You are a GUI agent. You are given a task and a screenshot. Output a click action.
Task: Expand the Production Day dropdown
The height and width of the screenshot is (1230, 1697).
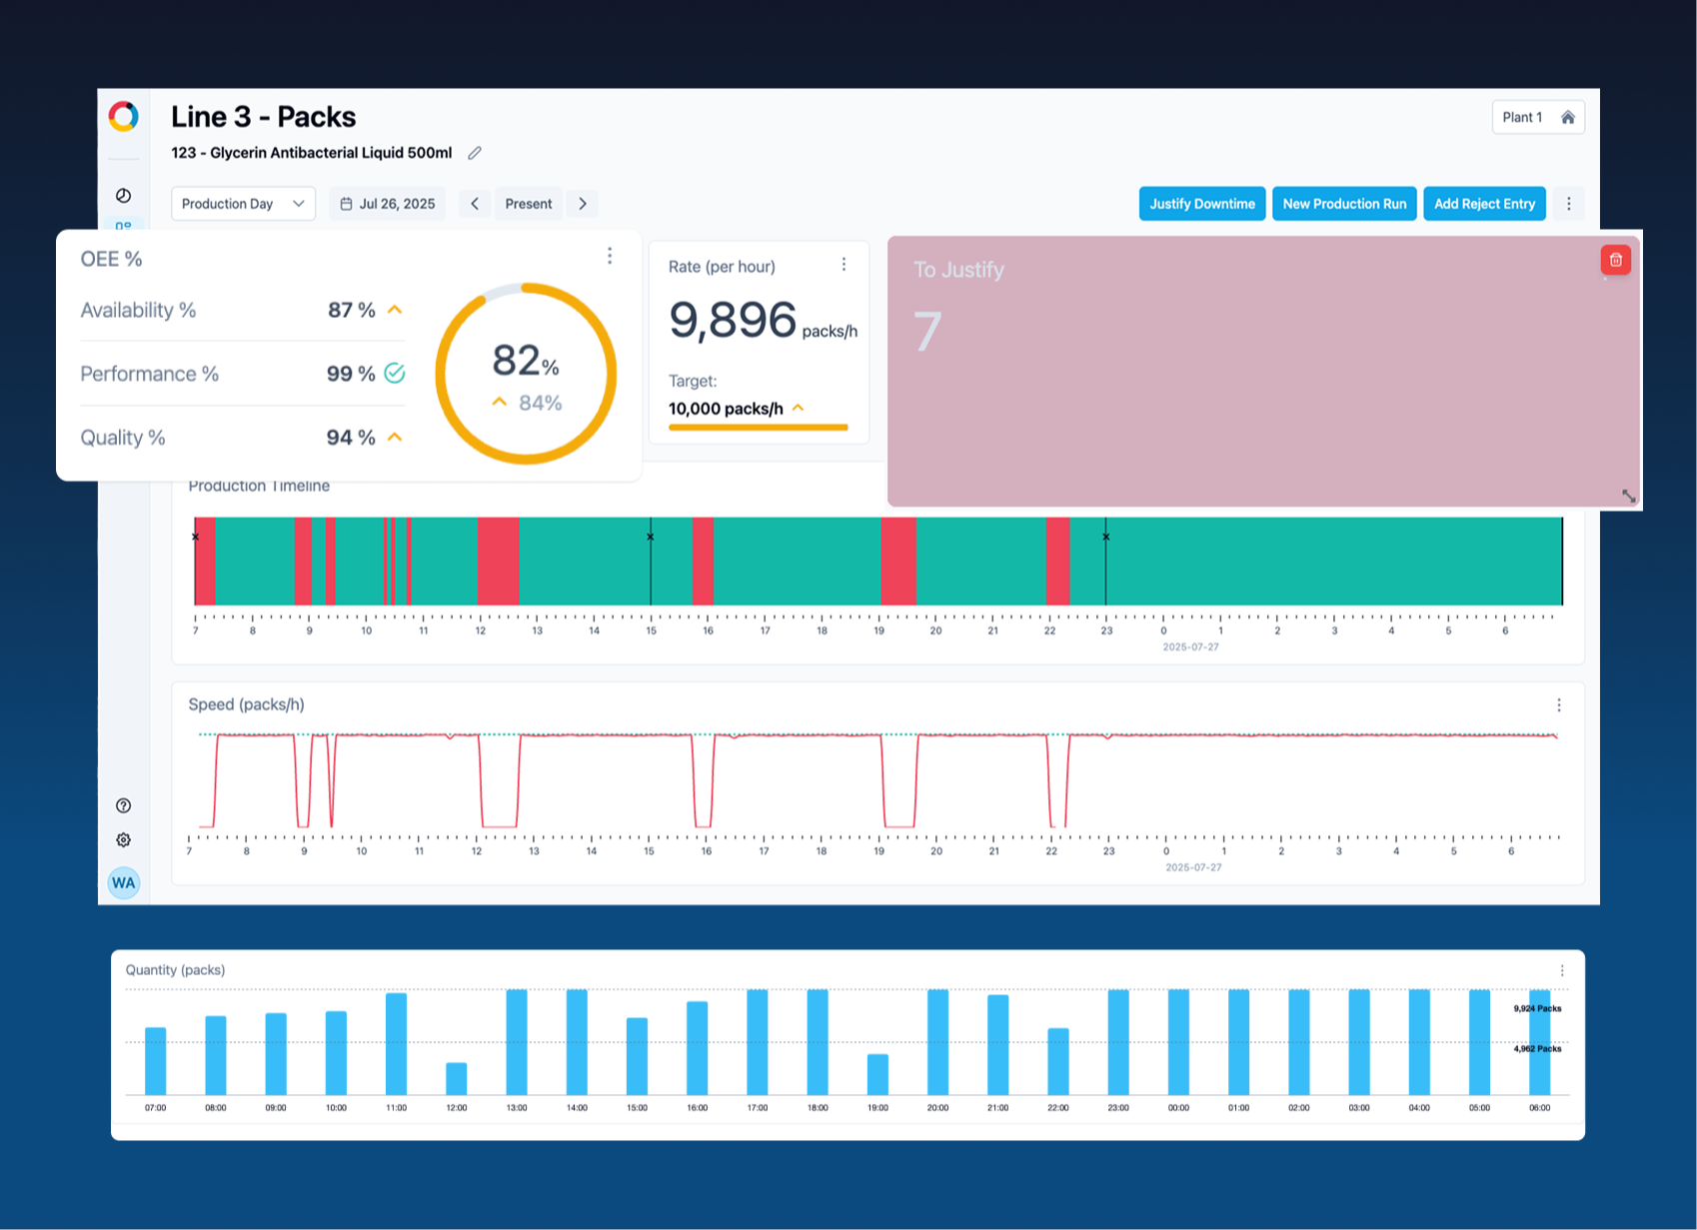coord(243,204)
